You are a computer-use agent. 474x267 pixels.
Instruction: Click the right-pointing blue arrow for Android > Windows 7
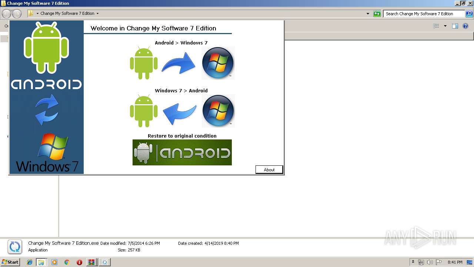pos(179,63)
